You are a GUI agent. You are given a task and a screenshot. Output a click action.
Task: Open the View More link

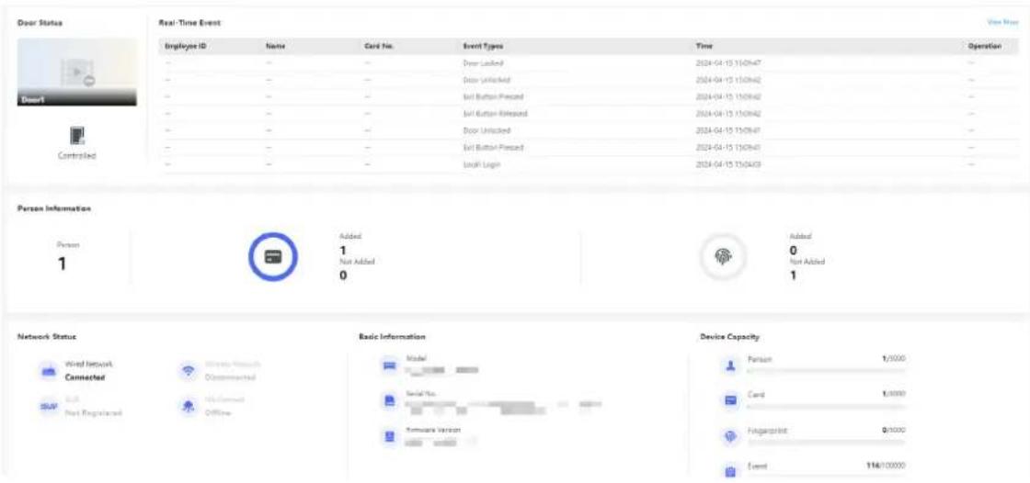(x=1001, y=22)
